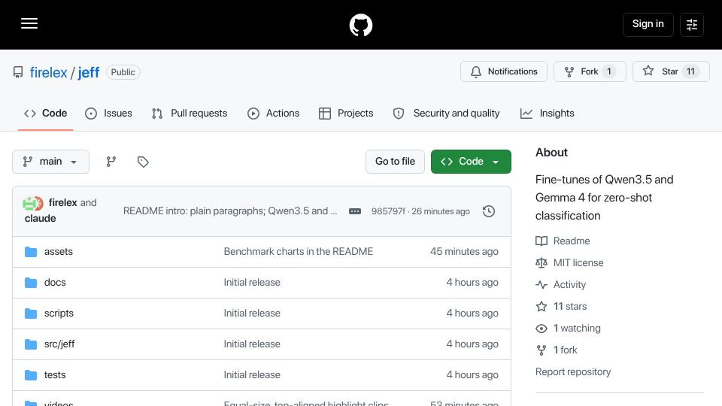Open commit hash 985797f

(x=388, y=211)
